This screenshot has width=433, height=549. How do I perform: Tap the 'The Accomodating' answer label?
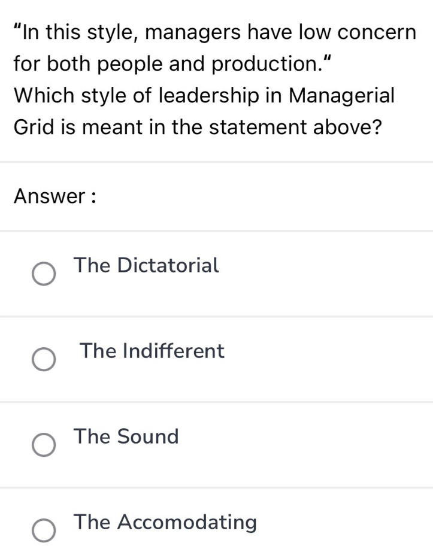tap(165, 522)
